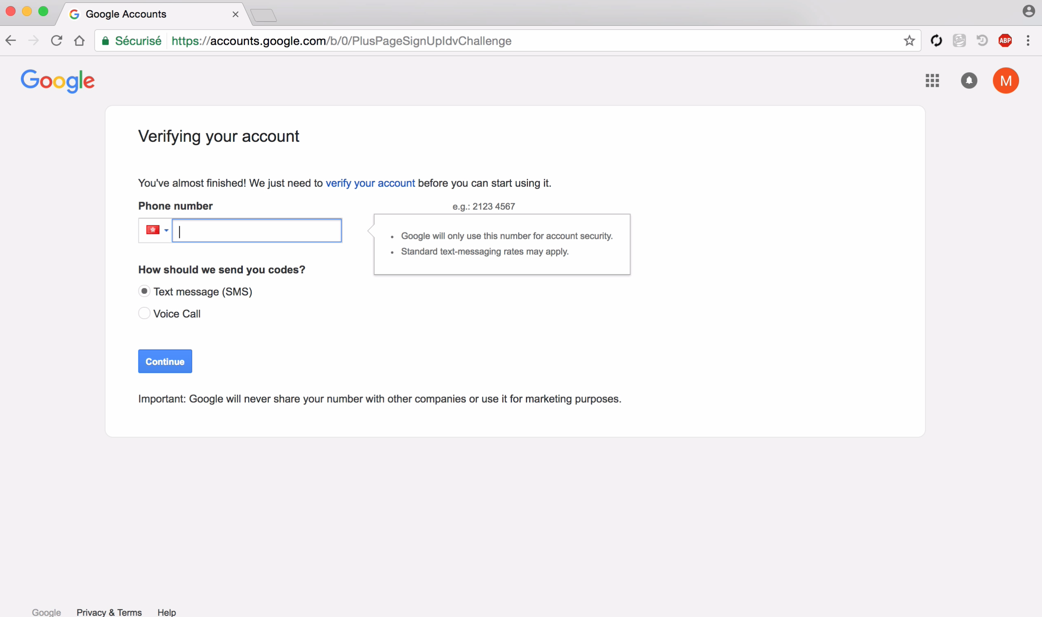Click 'Standard text-messaging rates may apply.'
This screenshot has width=1042, height=617.
[x=485, y=252]
